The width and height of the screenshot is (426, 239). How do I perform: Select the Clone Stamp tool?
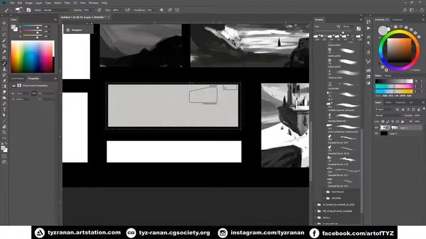point(4,69)
